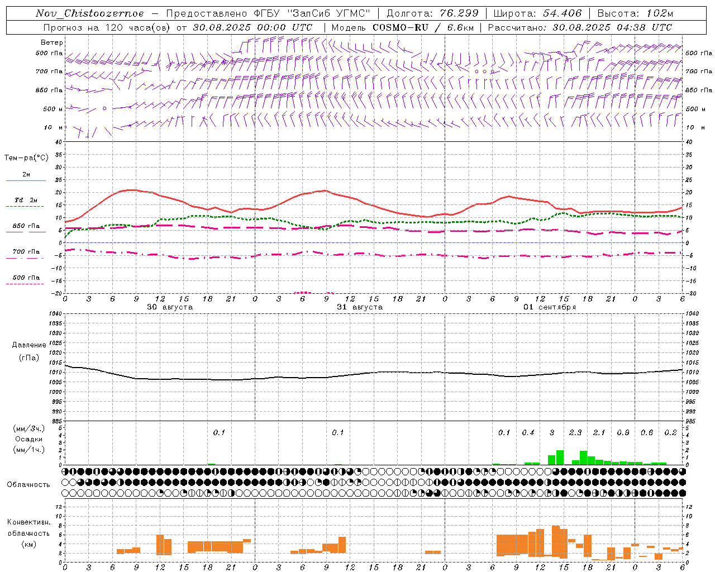Screen dimensions: 715x572
Task: Select the 'Долгота: 76.299' longitude text
Action: [433, 13]
